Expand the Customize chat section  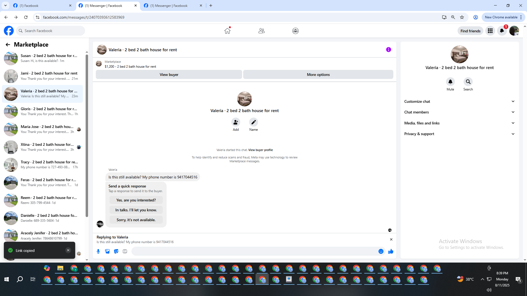(x=459, y=101)
